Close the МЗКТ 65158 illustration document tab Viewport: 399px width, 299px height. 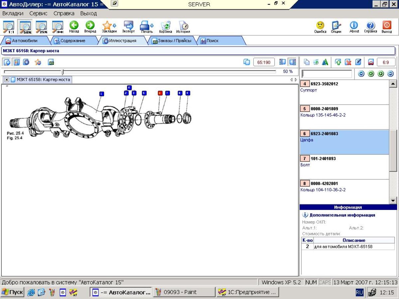pos(7,80)
